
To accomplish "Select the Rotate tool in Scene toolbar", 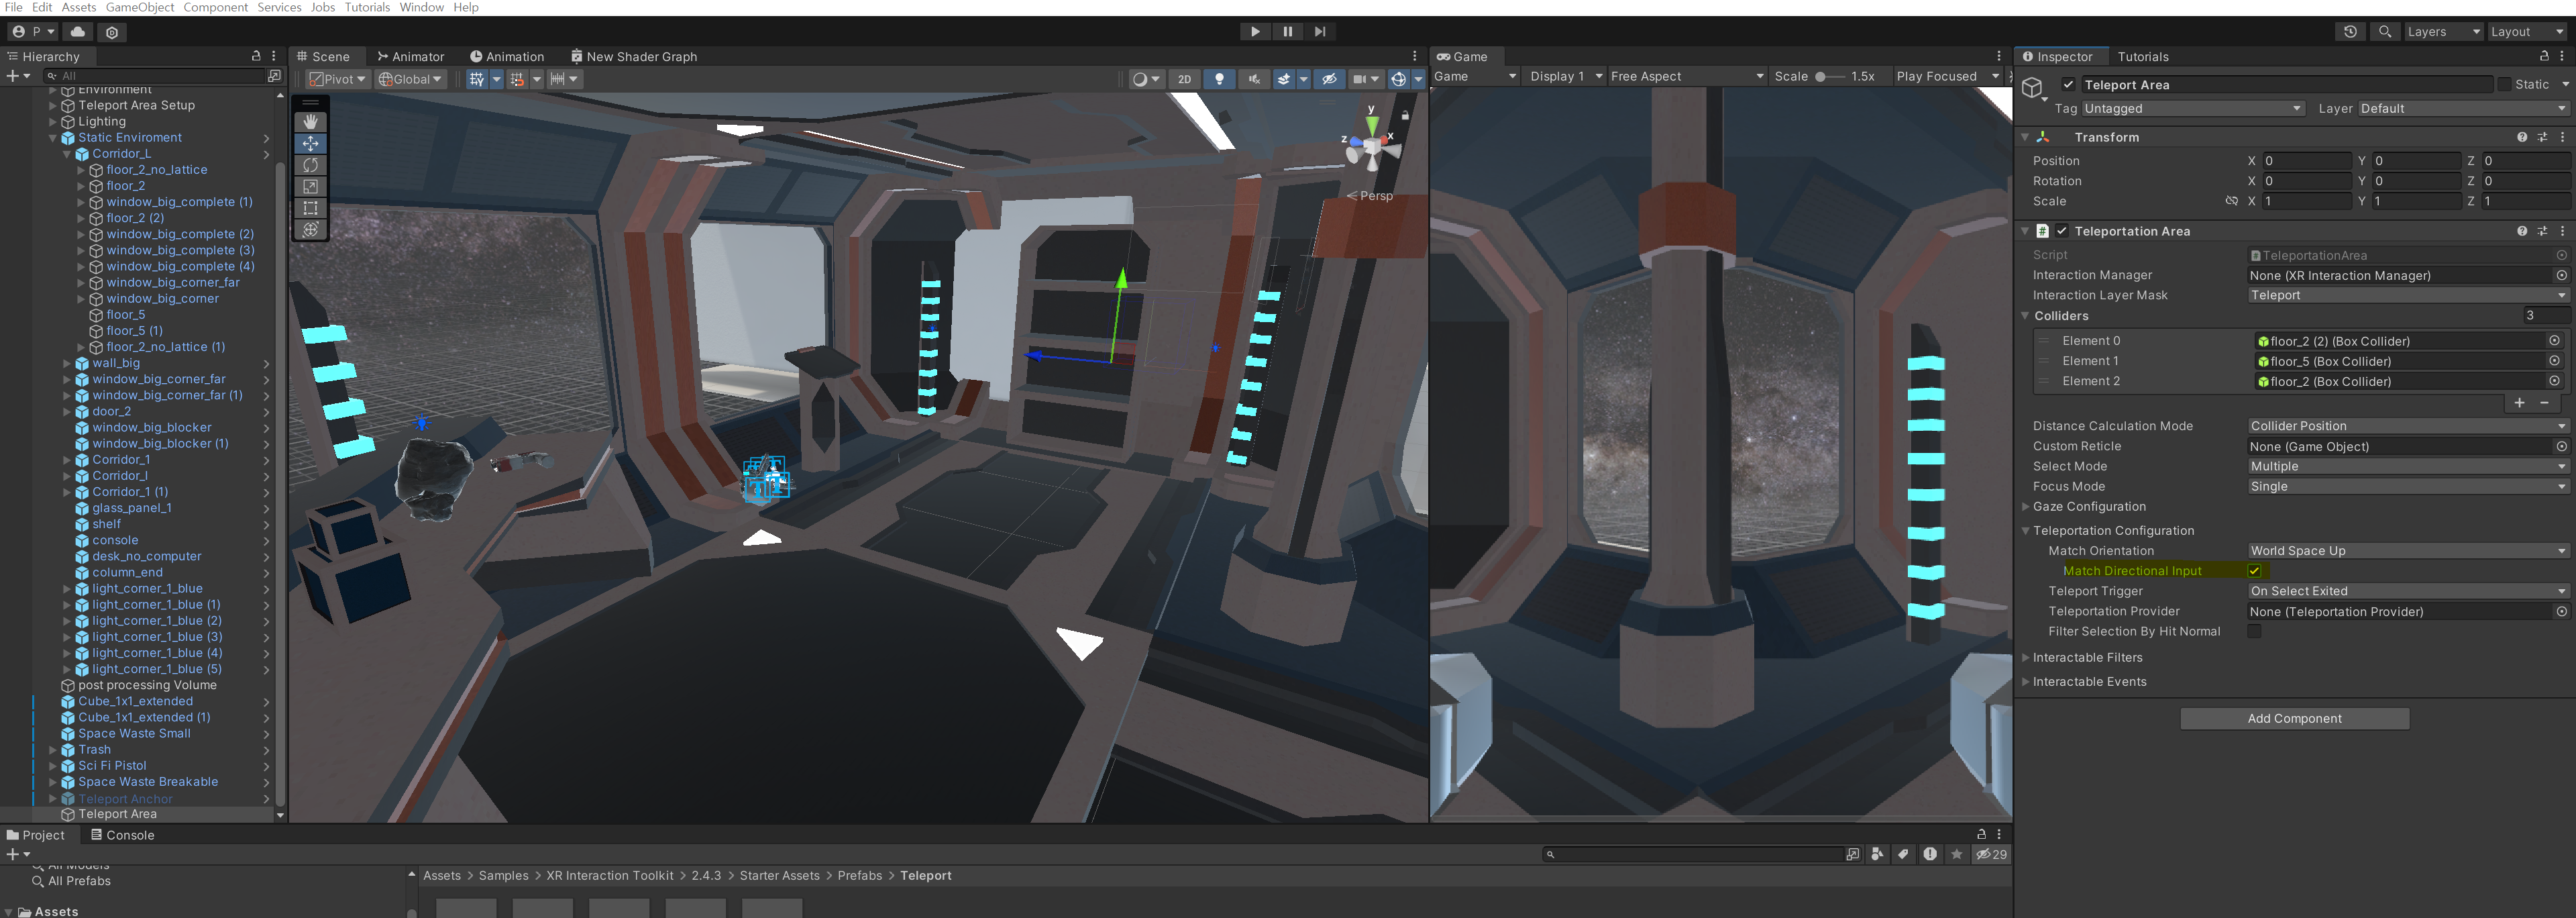I will pos(310,165).
